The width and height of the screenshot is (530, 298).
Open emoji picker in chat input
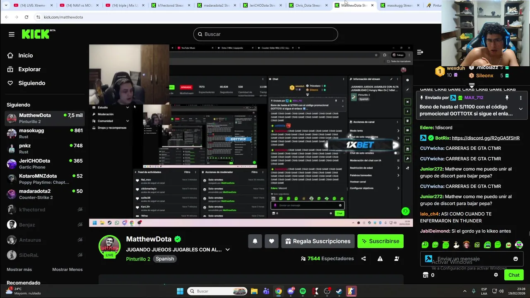pyautogui.click(x=516, y=259)
